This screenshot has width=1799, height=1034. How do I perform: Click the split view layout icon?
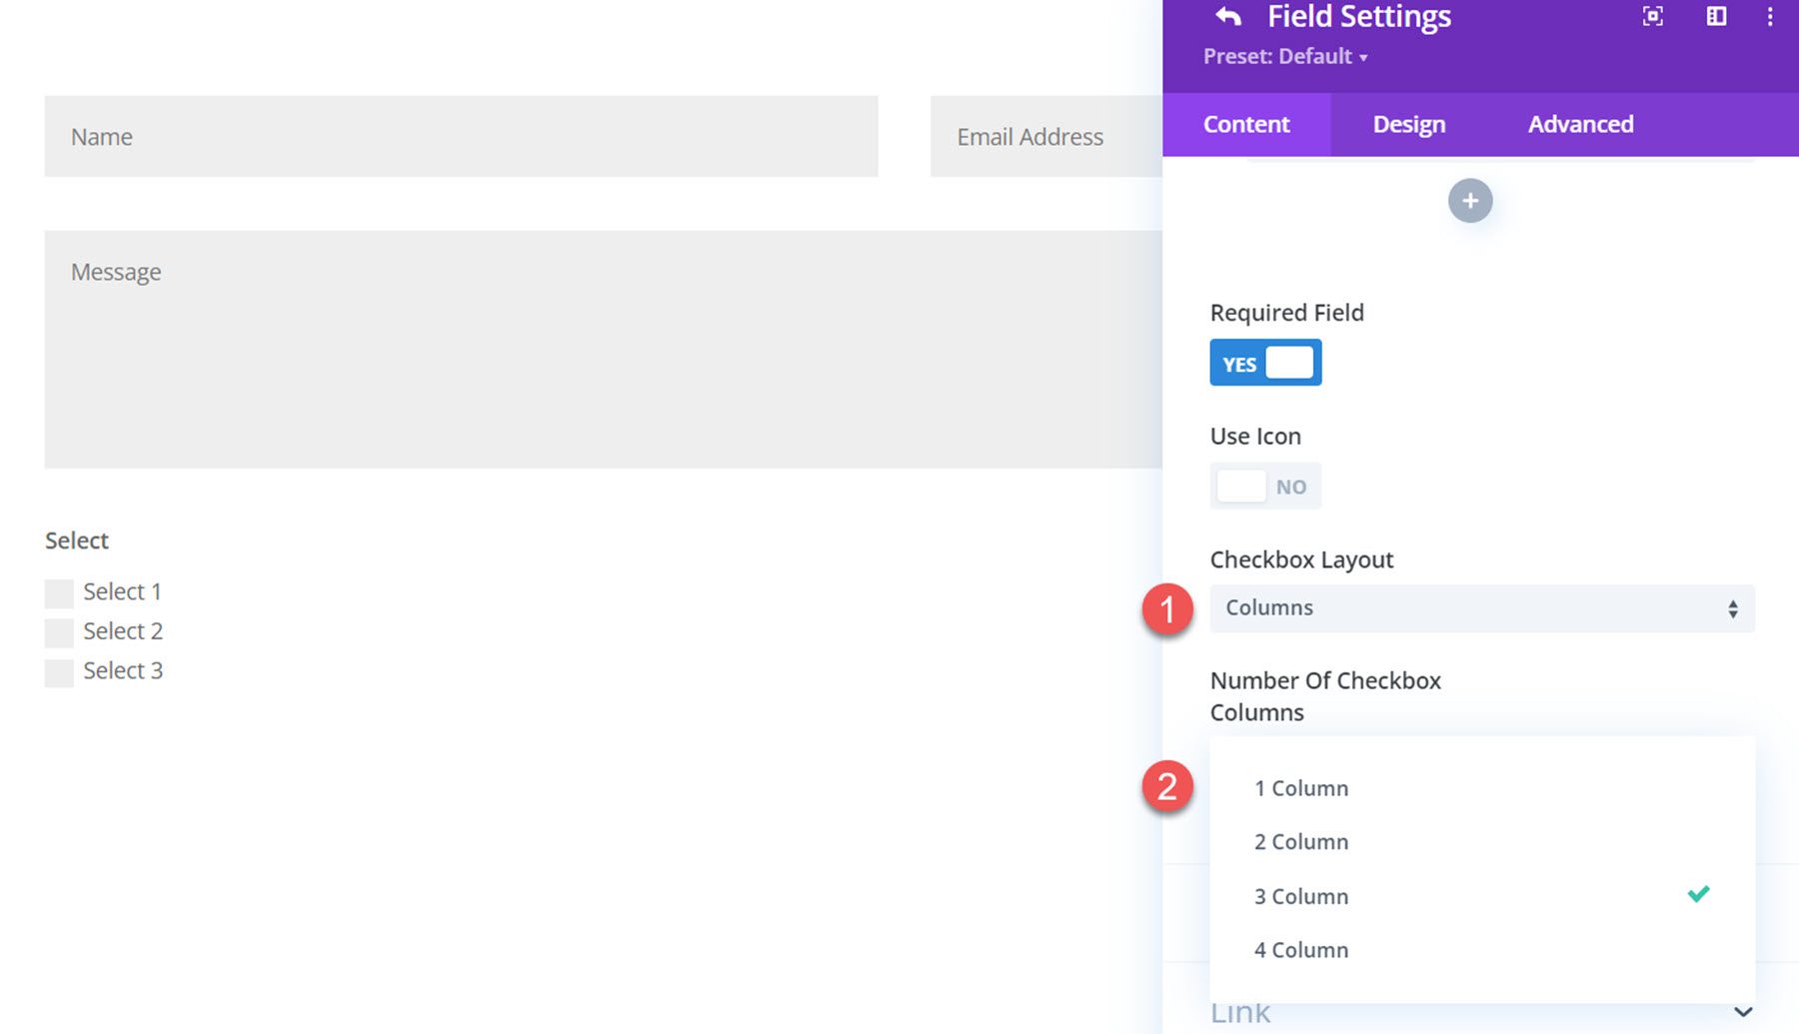(x=1715, y=16)
